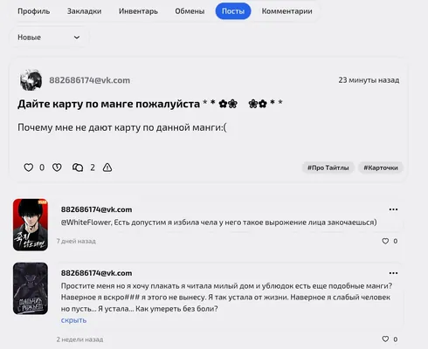Like the comment posted 2 weeks ago
Image resolution: width=428 pixels, height=349 pixels.
[385, 339]
